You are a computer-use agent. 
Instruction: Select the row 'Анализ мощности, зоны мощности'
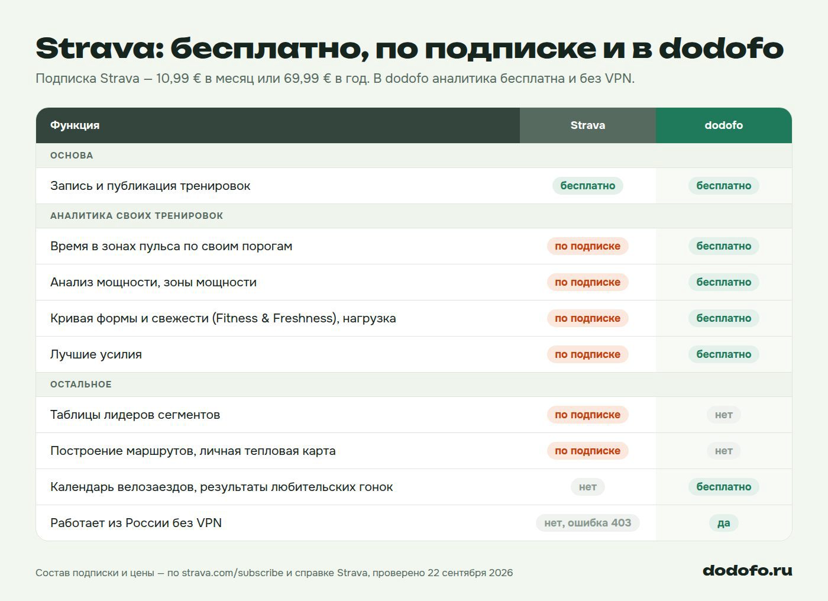point(414,282)
